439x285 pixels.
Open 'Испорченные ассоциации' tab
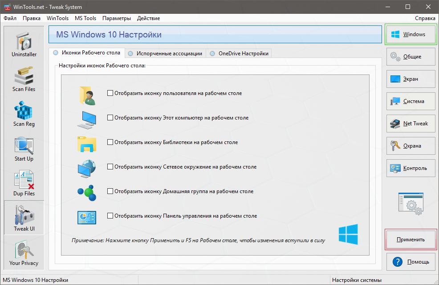coord(166,53)
